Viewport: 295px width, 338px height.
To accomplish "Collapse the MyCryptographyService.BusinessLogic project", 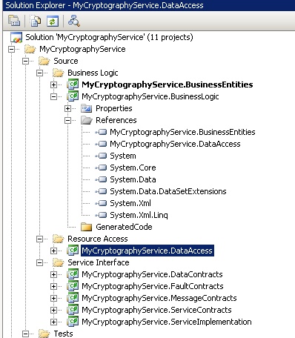I will 53,96.
